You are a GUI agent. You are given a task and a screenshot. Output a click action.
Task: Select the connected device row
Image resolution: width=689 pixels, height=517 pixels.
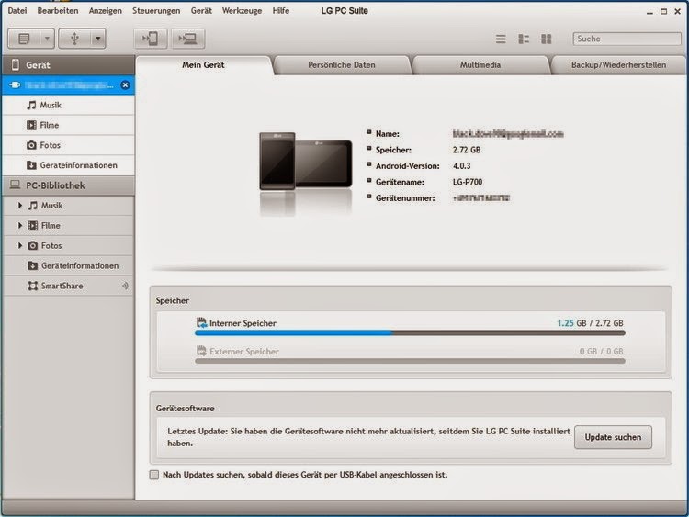[69, 85]
